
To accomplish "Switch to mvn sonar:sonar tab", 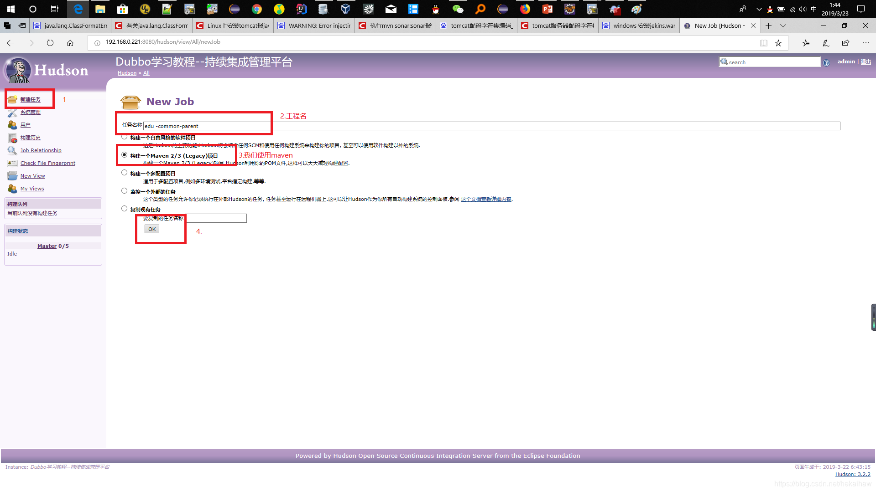I will point(395,26).
